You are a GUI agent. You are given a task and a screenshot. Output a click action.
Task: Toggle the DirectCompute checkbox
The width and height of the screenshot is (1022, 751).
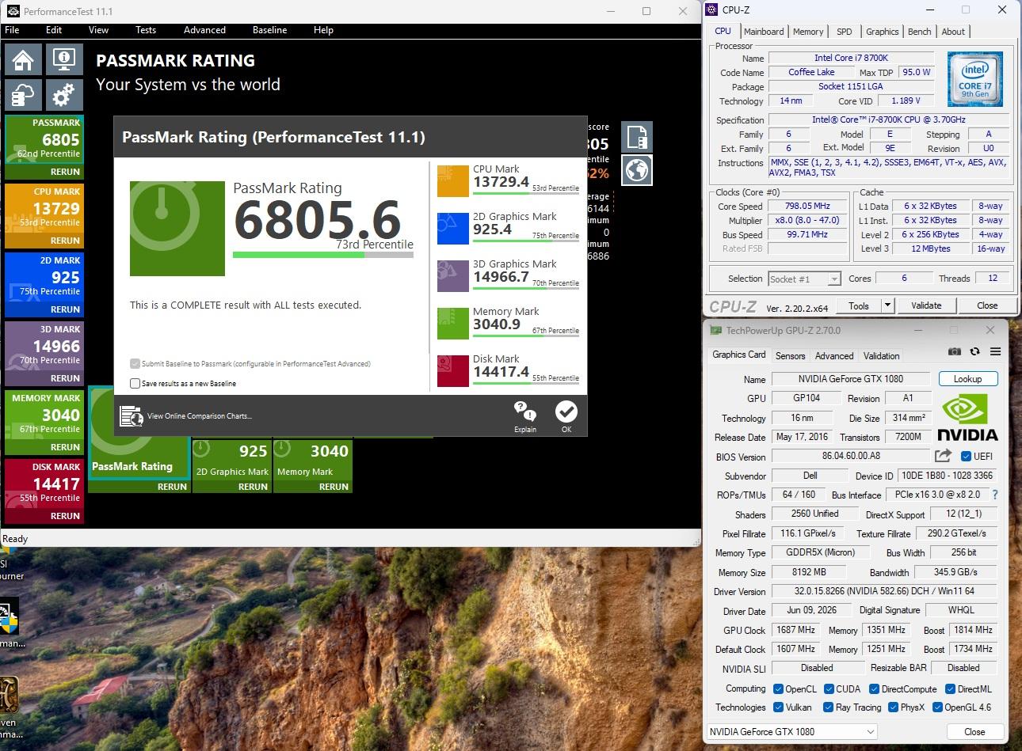[875, 689]
